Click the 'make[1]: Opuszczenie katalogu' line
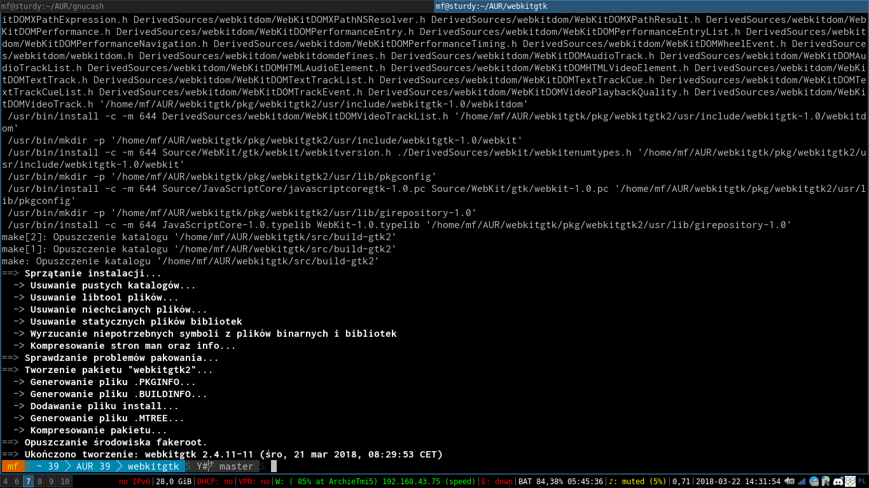The height and width of the screenshot is (488, 869). click(x=199, y=249)
